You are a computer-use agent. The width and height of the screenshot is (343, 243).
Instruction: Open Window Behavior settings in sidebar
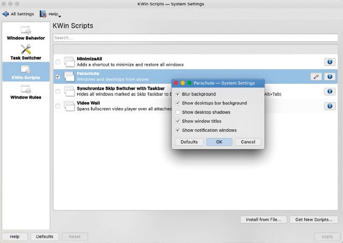[x=26, y=33]
